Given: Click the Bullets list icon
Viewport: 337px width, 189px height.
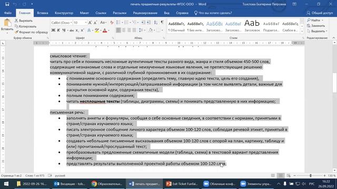Looking at the screenshot, I should pyautogui.click(x=118, y=23).
